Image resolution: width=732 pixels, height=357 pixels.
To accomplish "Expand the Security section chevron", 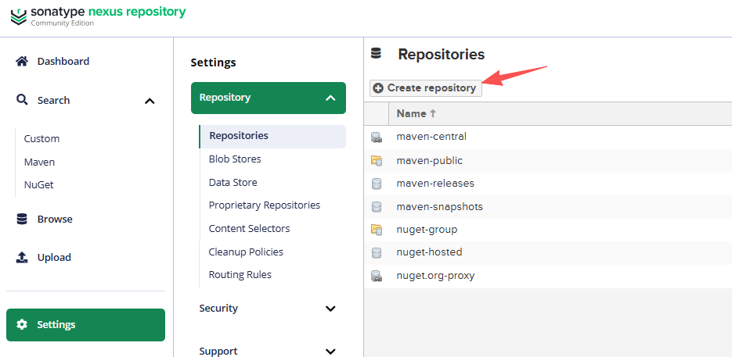I will pyautogui.click(x=330, y=309).
